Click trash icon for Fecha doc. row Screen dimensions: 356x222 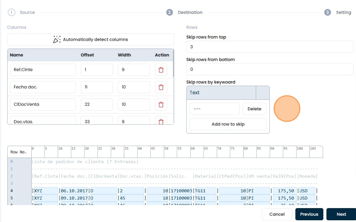(x=161, y=87)
